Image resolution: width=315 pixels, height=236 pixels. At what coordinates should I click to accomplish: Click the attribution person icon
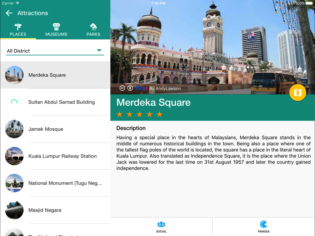click(130, 88)
